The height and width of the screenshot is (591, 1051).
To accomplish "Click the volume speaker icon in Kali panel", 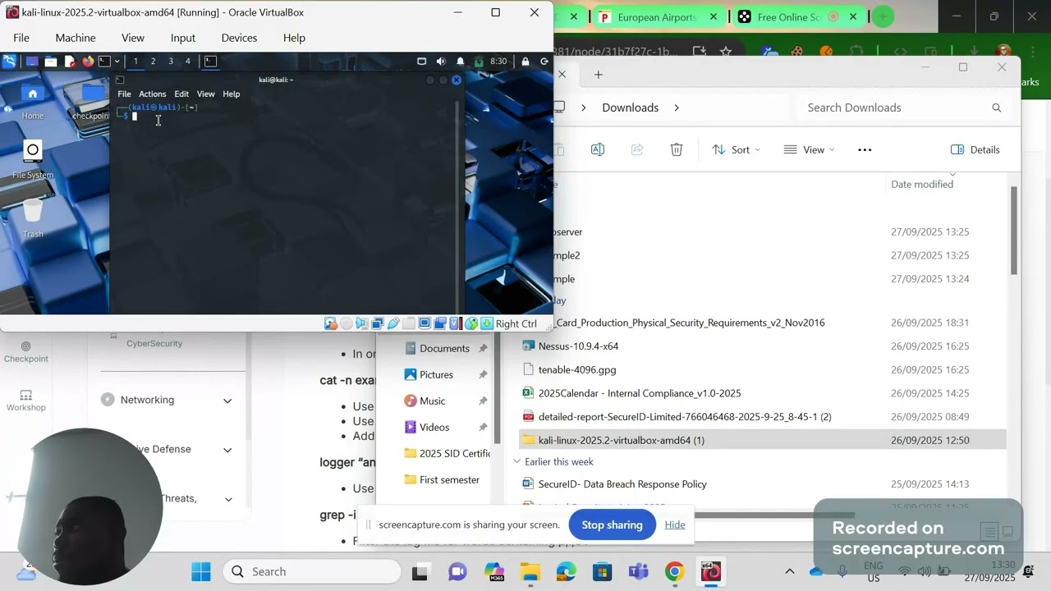I will (441, 61).
